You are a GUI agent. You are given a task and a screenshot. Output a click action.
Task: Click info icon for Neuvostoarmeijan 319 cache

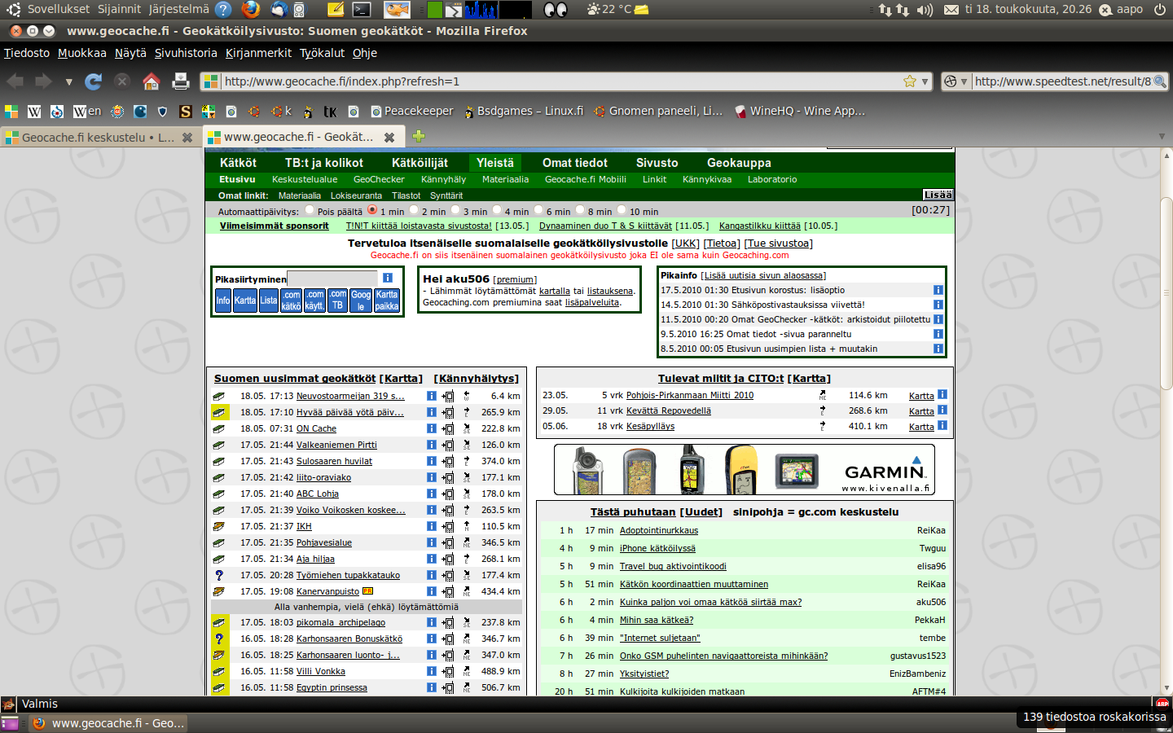pyautogui.click(x=431, y=396)
